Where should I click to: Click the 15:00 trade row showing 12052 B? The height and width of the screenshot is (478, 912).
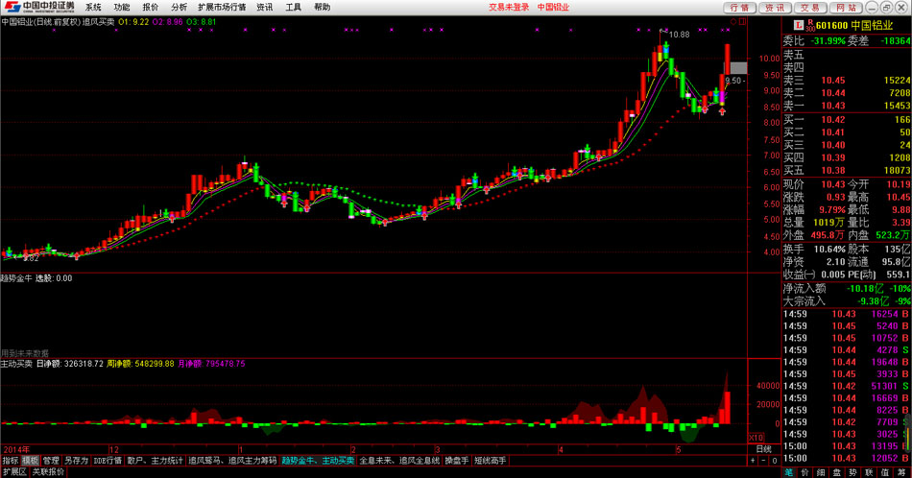[x=847, y=458]
